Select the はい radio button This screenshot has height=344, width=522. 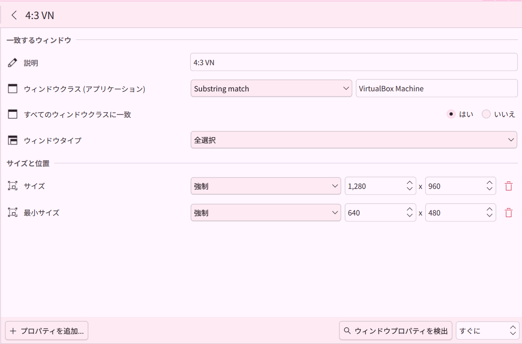tap(451, 114)
